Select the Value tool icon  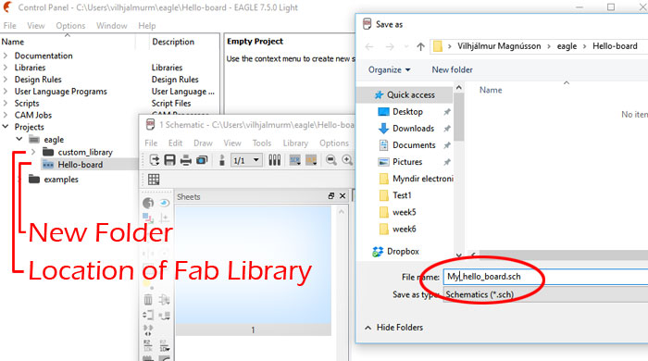[165, 345]
